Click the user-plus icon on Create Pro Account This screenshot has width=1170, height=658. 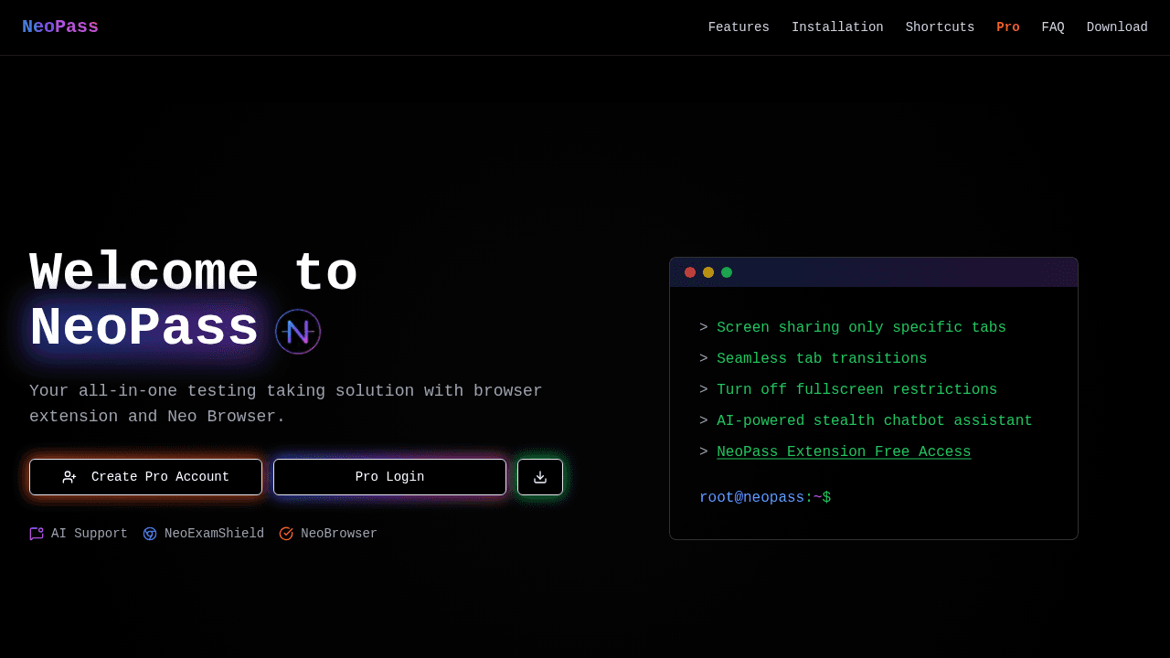69,476
